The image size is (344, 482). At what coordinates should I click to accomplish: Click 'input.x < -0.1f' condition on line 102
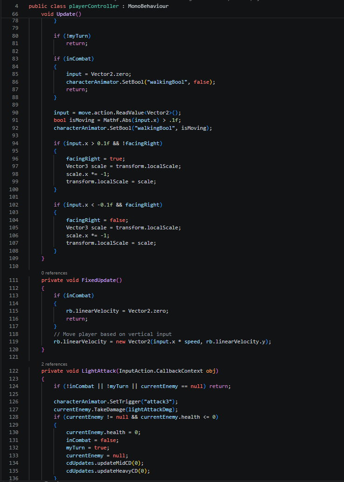(x=89, y=205)
